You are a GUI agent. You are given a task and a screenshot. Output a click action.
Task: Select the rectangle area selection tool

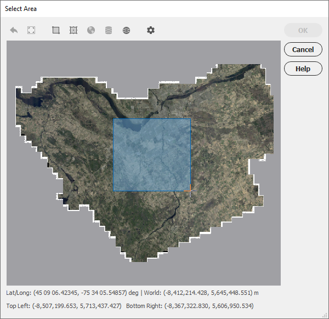[x=56, y=30]
